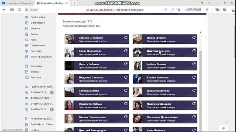Go back using the browser back arrow
Screen dimensions: 236x132
[4, 10]
